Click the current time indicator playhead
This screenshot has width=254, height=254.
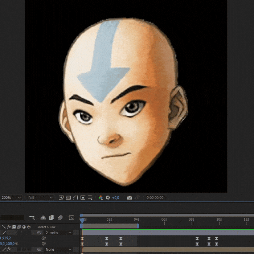(x=82, y=220)
